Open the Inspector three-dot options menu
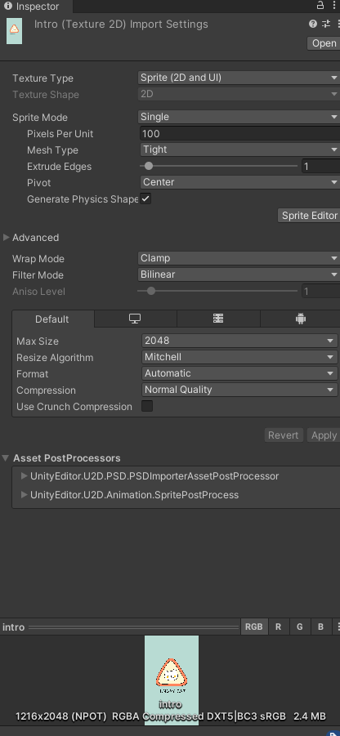 point(334,6)
